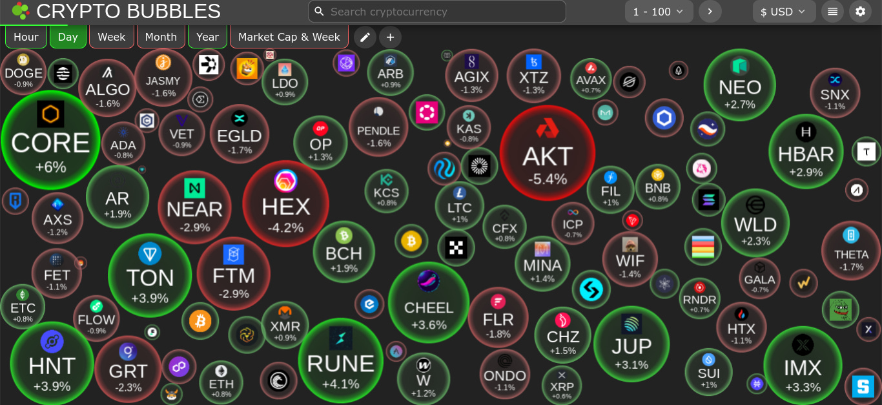
Task: Open the AKT -5.4% bubble
Action: pyautogui.click(x=548, y=153)
